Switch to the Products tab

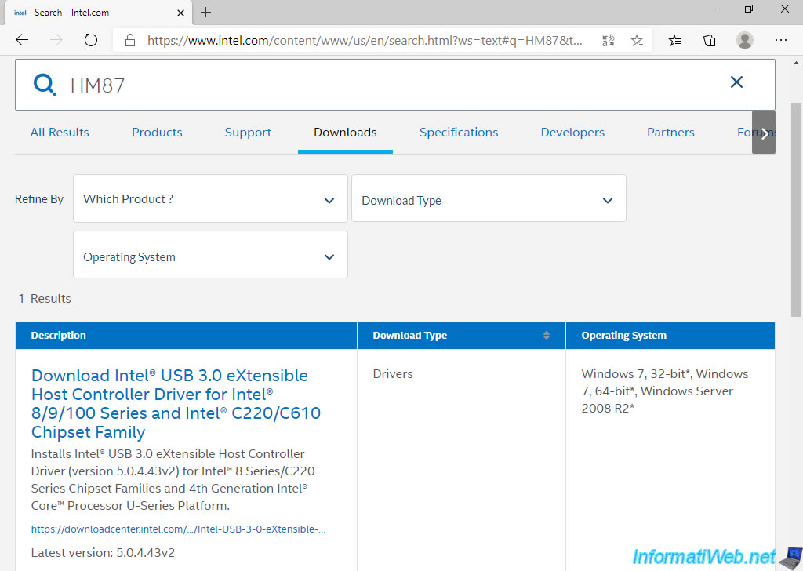[157, 132]
